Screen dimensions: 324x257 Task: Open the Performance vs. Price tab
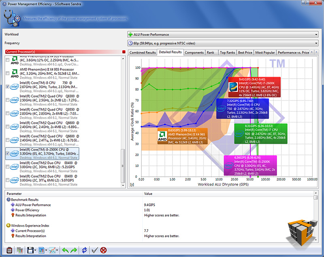click(x=293, y=53)
